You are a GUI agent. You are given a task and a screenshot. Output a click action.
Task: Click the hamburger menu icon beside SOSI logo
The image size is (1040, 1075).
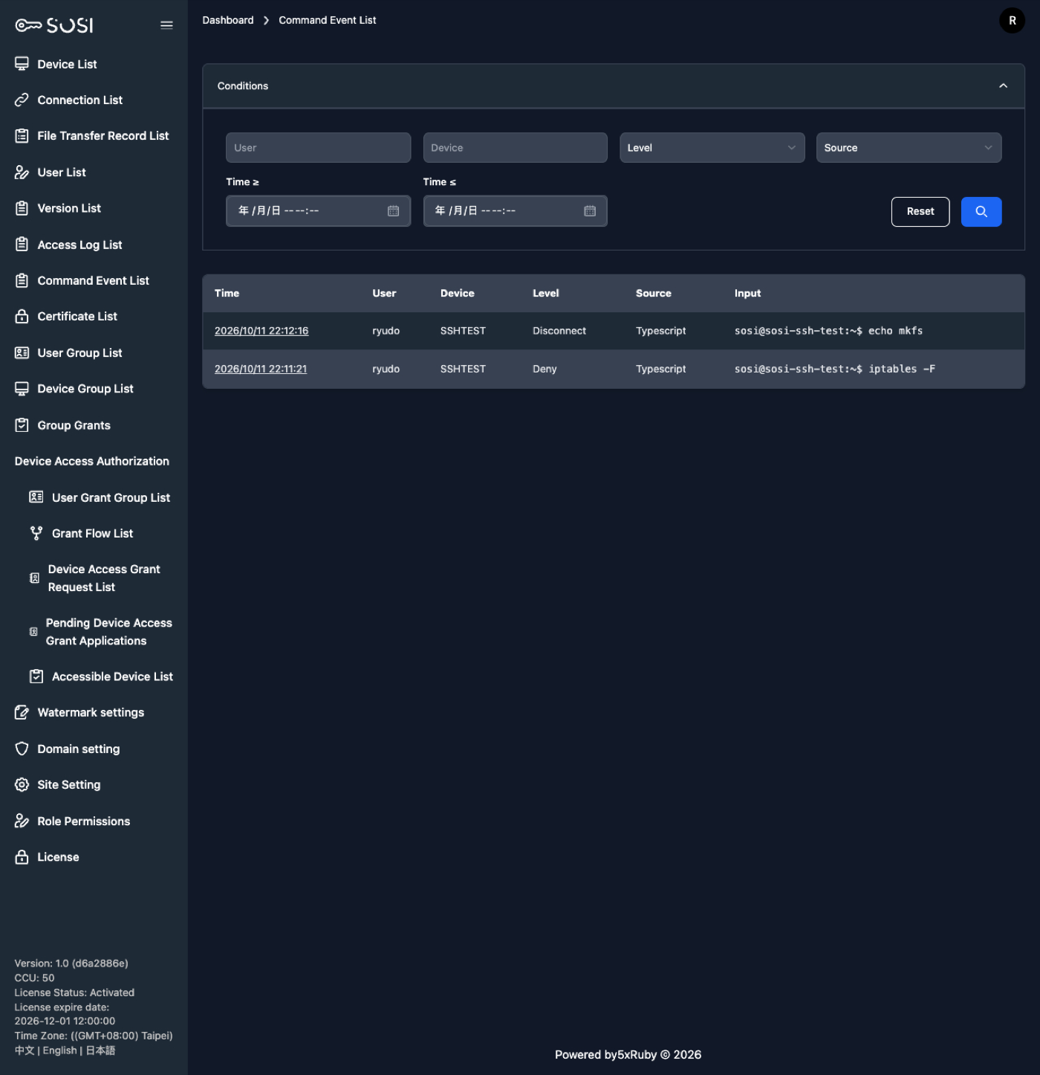coord(166,25)
